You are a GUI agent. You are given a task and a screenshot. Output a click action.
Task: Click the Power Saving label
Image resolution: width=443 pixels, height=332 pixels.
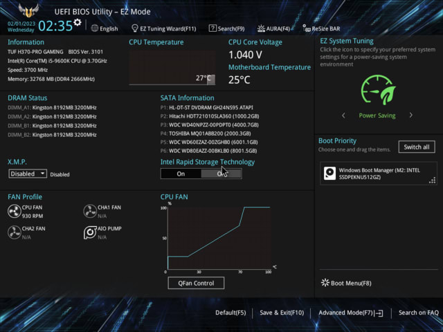[x=377, y=116]
